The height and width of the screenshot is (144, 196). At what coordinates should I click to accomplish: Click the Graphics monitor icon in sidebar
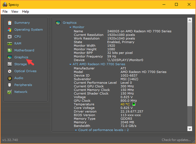coord(10,57)
